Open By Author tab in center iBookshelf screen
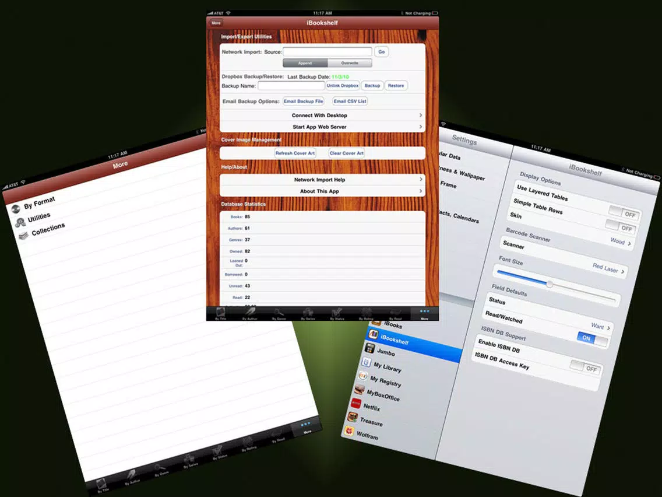Image resolution: width=662 pixels, height=497 pixels. coord(249,314)
